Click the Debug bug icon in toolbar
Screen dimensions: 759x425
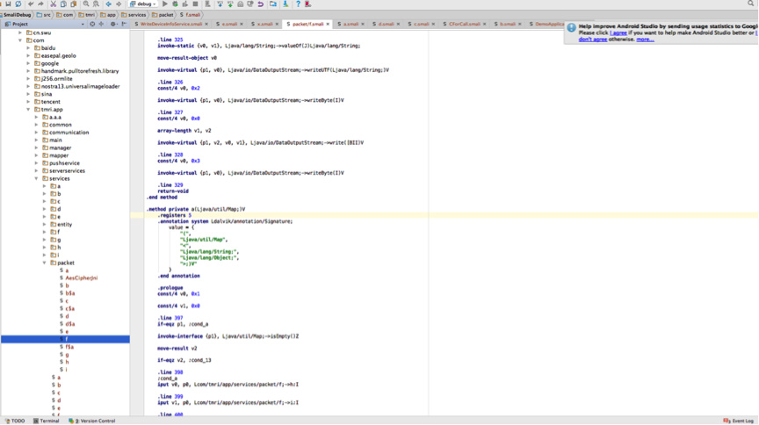[x=175, y=4]
